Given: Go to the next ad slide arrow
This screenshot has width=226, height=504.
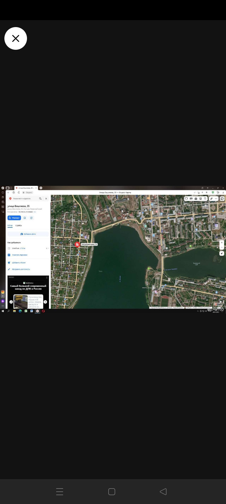Looking at the screenshot, I should tap(45, 302).
